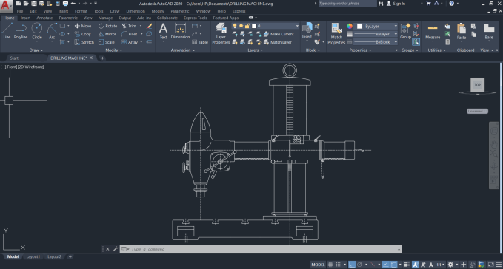Click the Rectangle tool icon
Image resolution: width=503 pixels, height=269 pixels.
click(62, 26)
